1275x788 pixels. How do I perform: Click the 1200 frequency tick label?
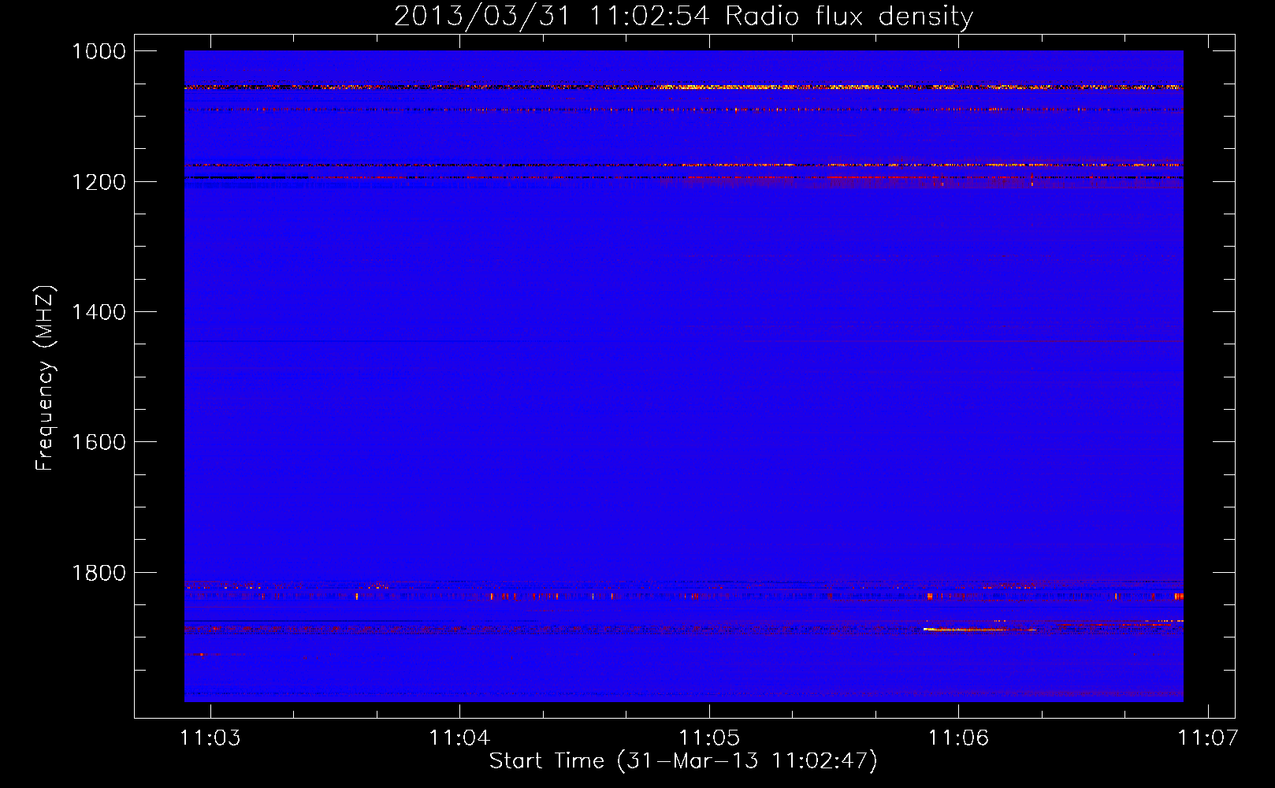coord(99,182)
